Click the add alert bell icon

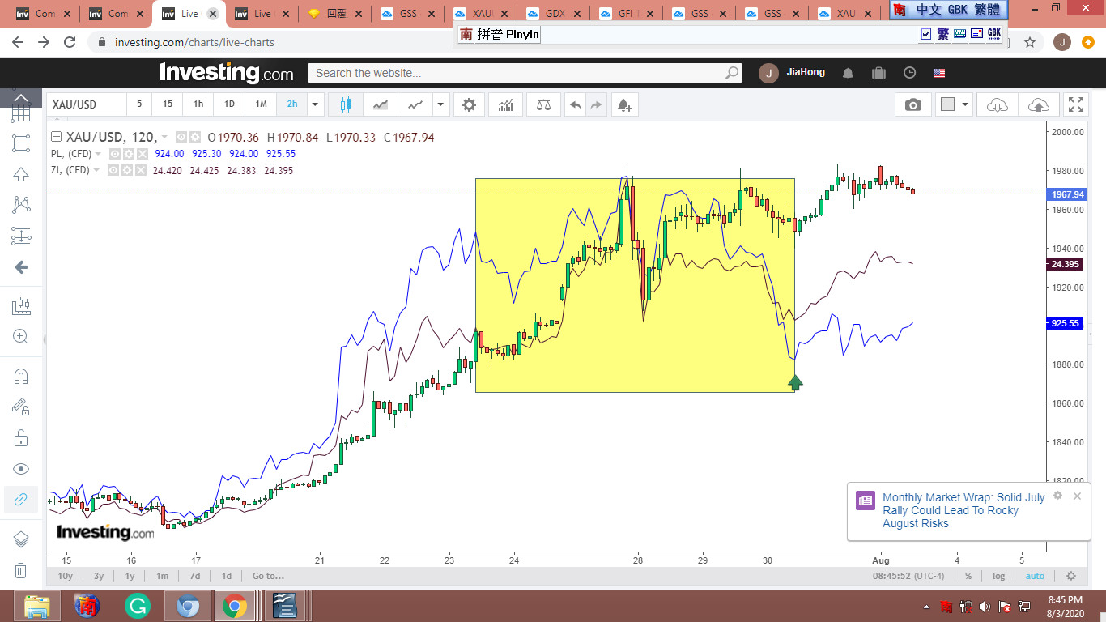point(623,104)
